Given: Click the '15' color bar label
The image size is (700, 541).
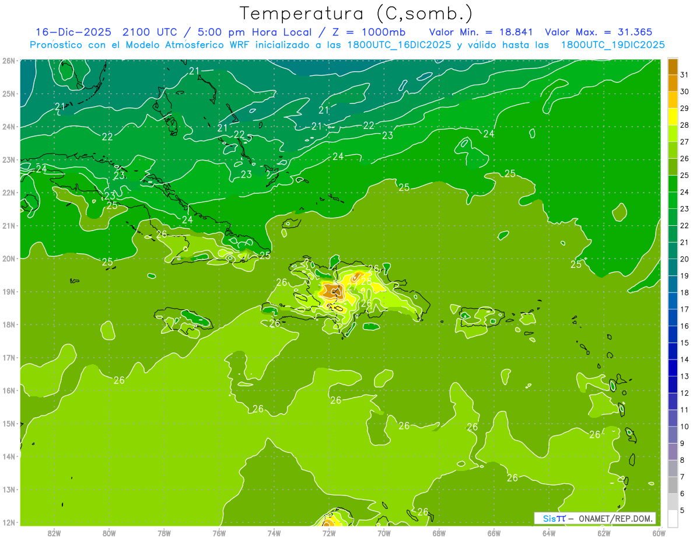Looking at the screenshot, I should coord(684,343).
